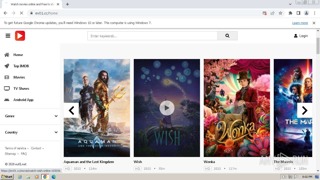Click the Login user icon
The width and height of the screenshot is (320, 180).
(x=296, y=36)
